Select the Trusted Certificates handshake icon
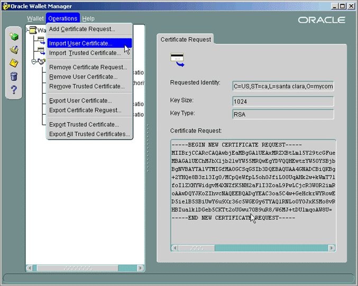This screenshot has height=286, width=358. [42, 62]
